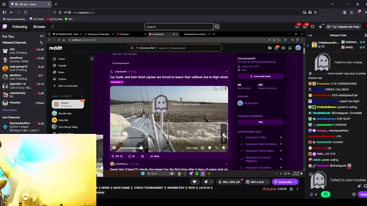Open the browser extensions puzzle icon
This screenshot has width=367, height=206.
point(352,12)
